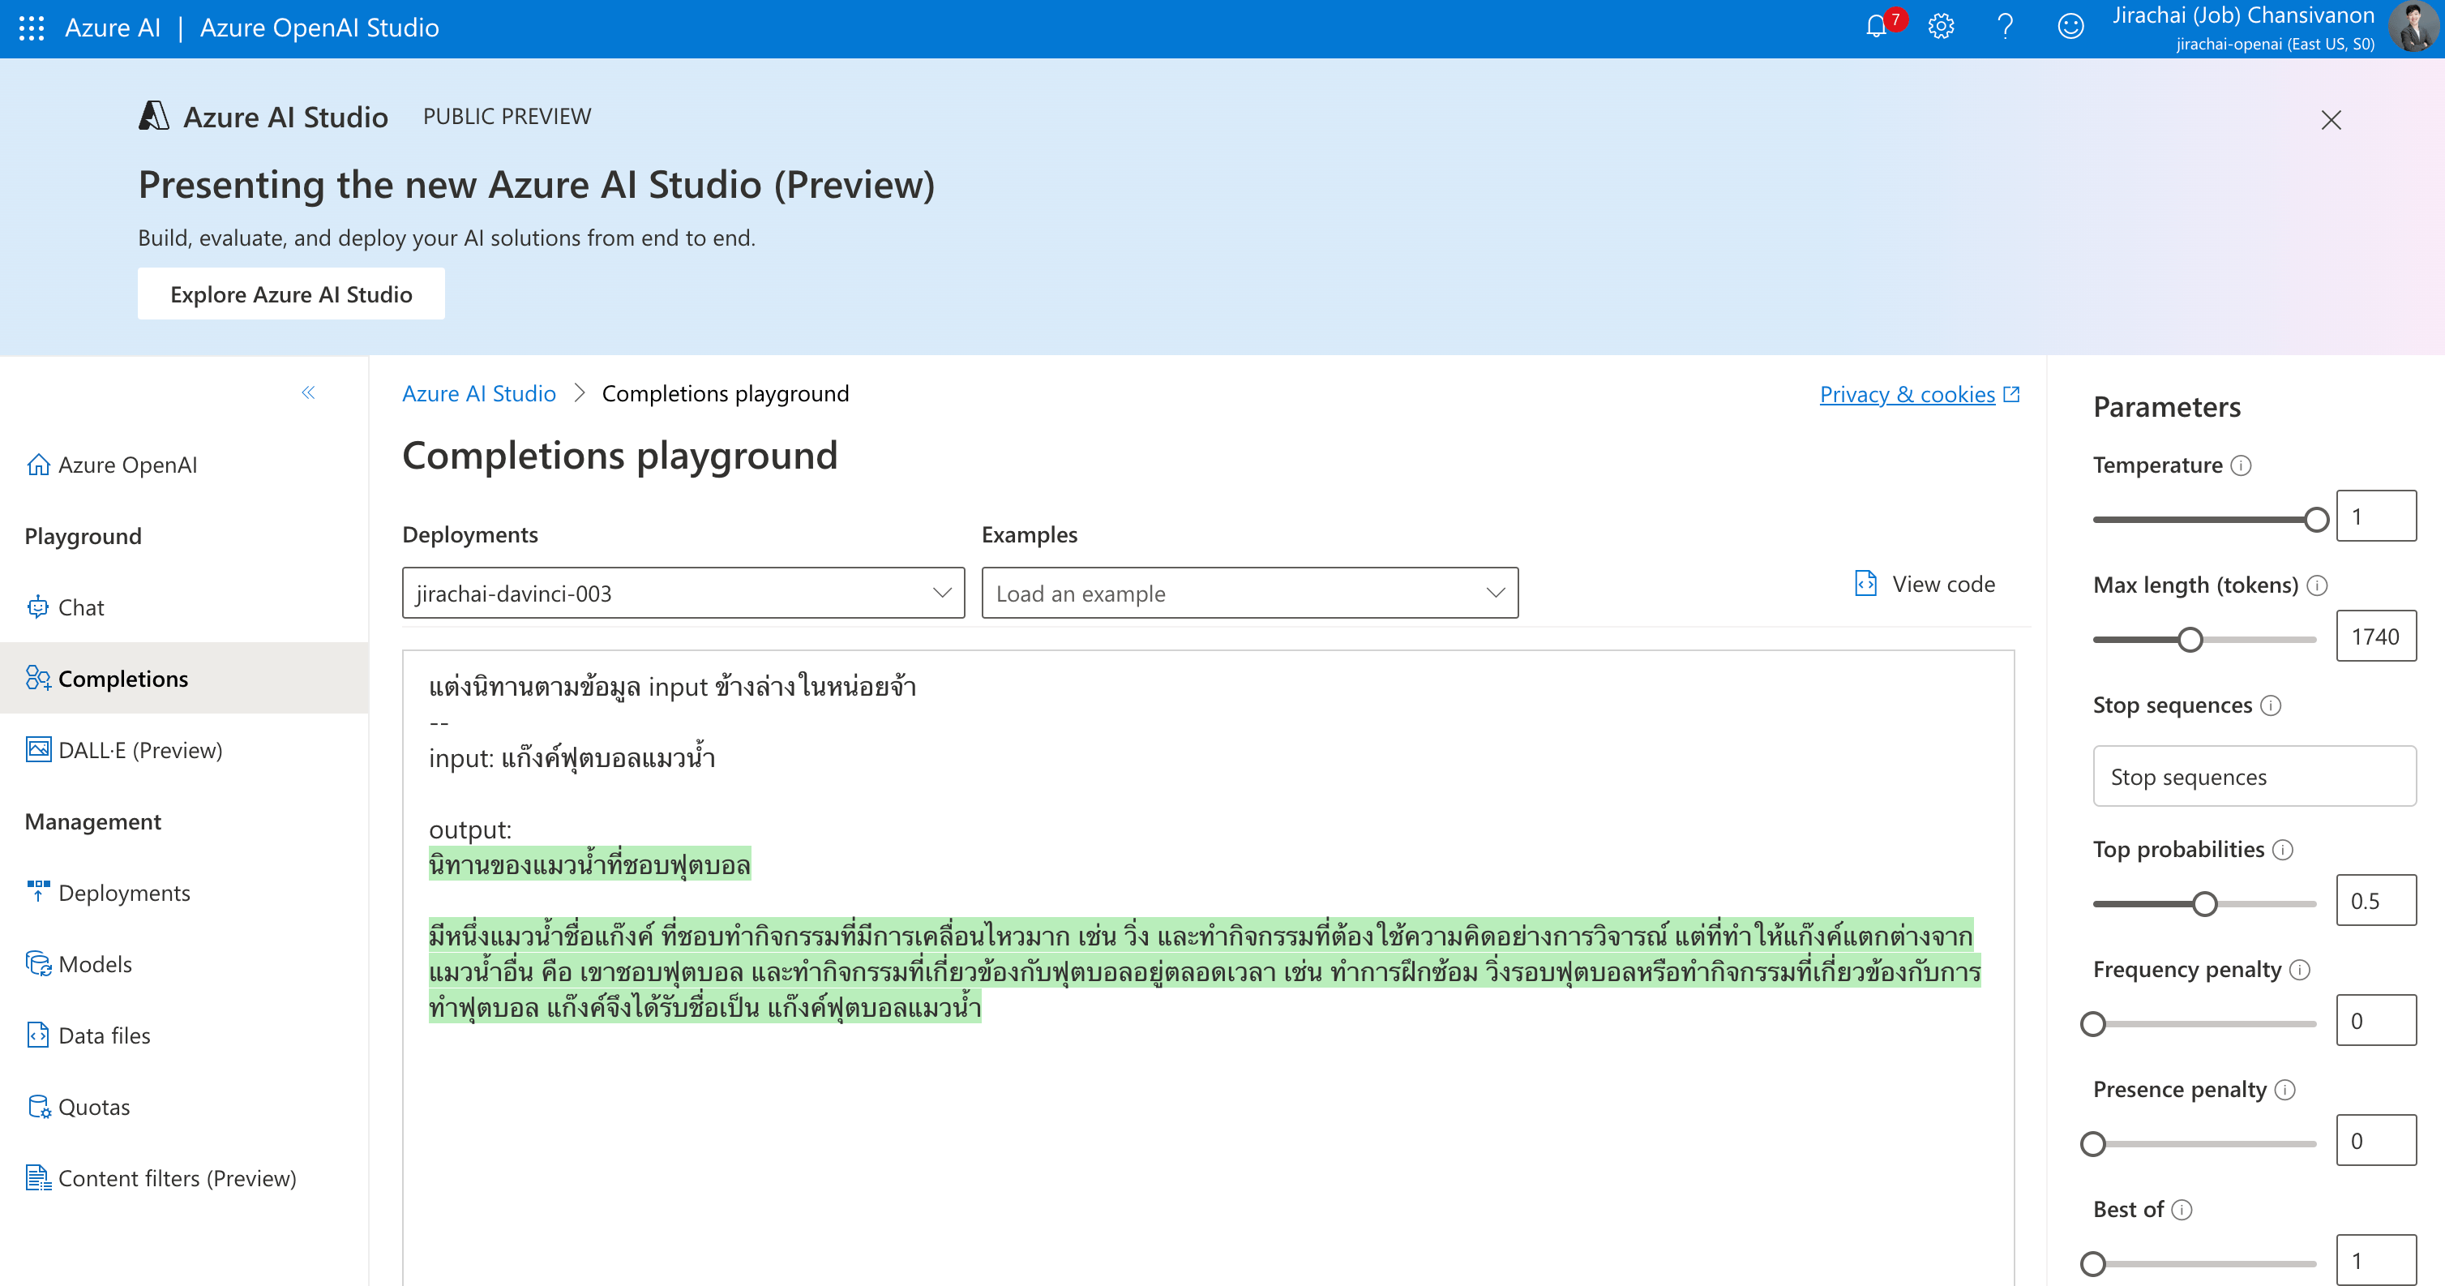Screen dimensions: 2445x1286
Task: Focus the Frequency penalty value field
Action: [x=2376, y=1020]
